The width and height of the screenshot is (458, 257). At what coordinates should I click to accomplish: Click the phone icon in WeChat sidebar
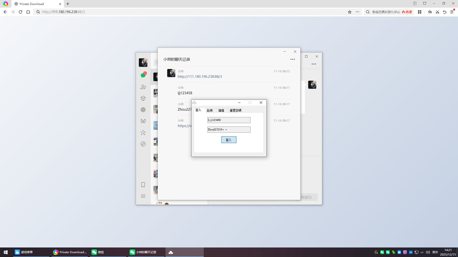pos(143,185)
